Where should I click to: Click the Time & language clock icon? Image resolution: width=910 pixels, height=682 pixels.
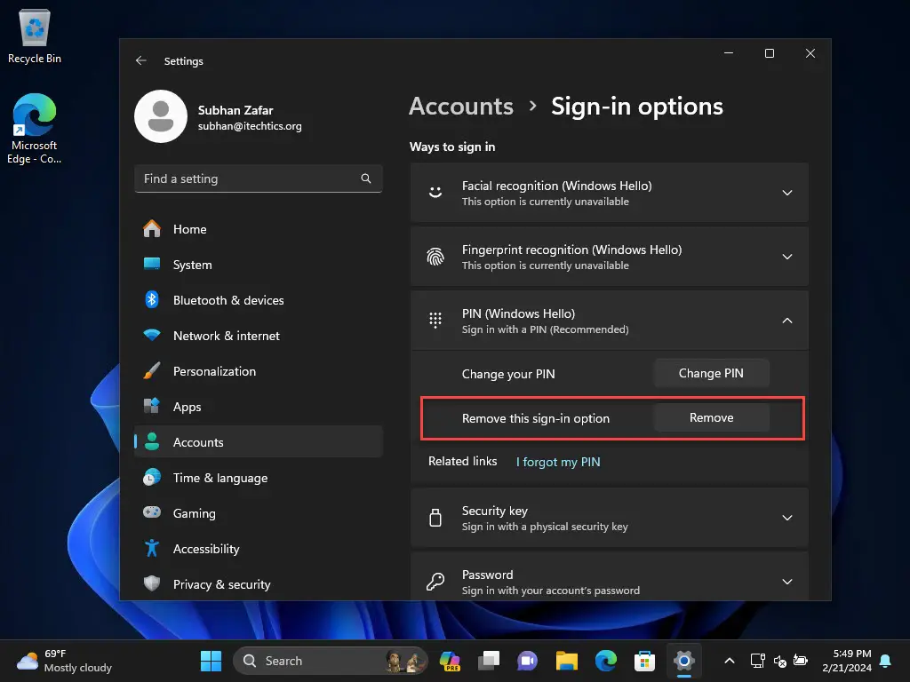click(152, 477)
